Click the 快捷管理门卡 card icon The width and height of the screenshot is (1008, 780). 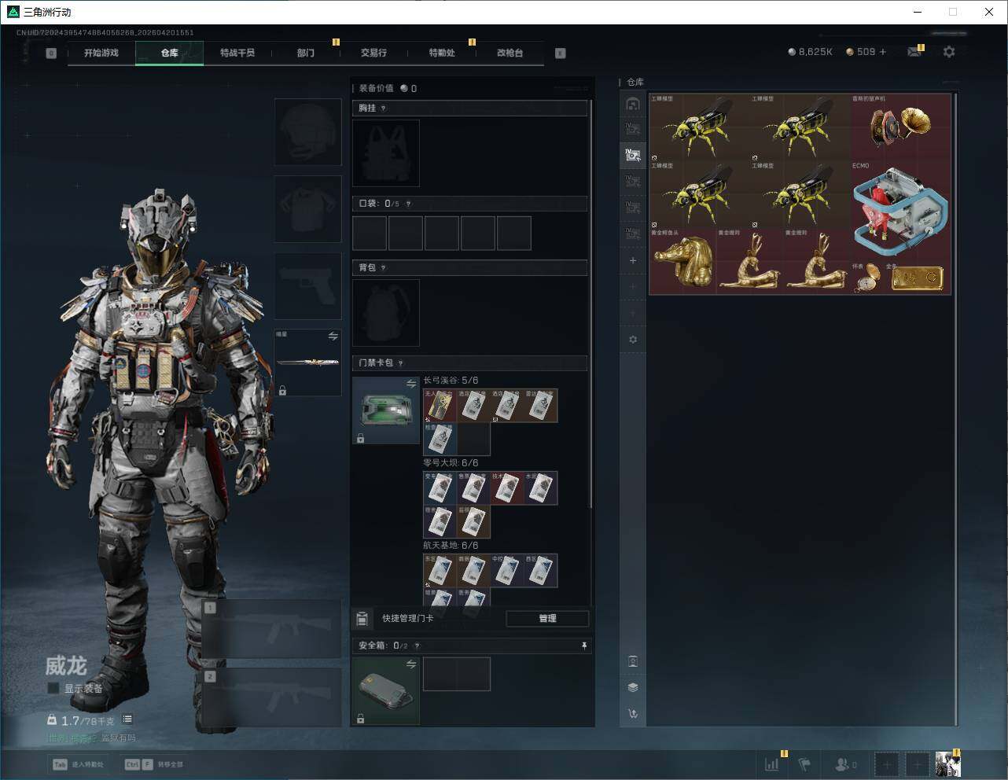(362, 619)
